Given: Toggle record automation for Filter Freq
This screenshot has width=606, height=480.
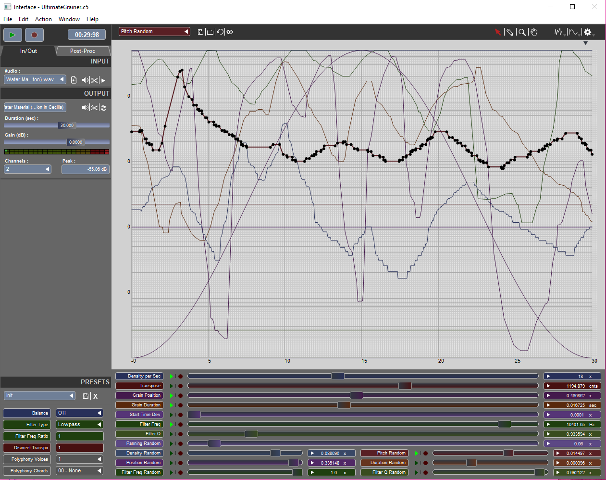Looking at the screenshot, I should pyautogui.click(x=181, y=424).
